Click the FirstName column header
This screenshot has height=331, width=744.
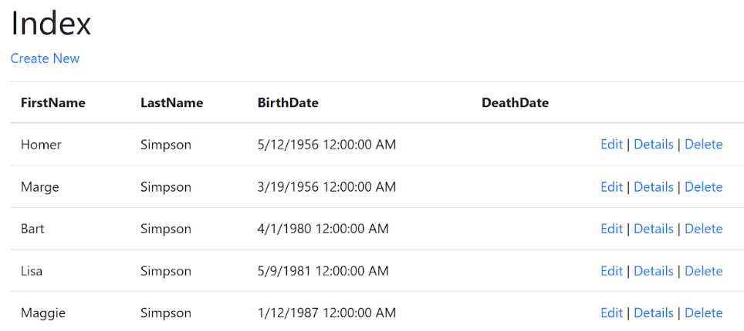tap(52, 102)
